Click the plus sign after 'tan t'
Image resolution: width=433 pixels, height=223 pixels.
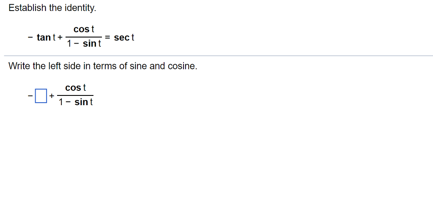coord(60,38)
